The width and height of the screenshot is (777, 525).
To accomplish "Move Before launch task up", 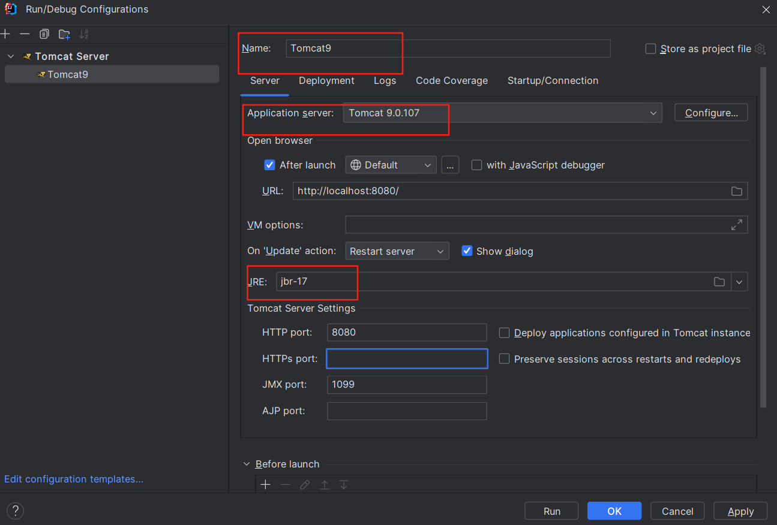I will [x=324, y=484].
